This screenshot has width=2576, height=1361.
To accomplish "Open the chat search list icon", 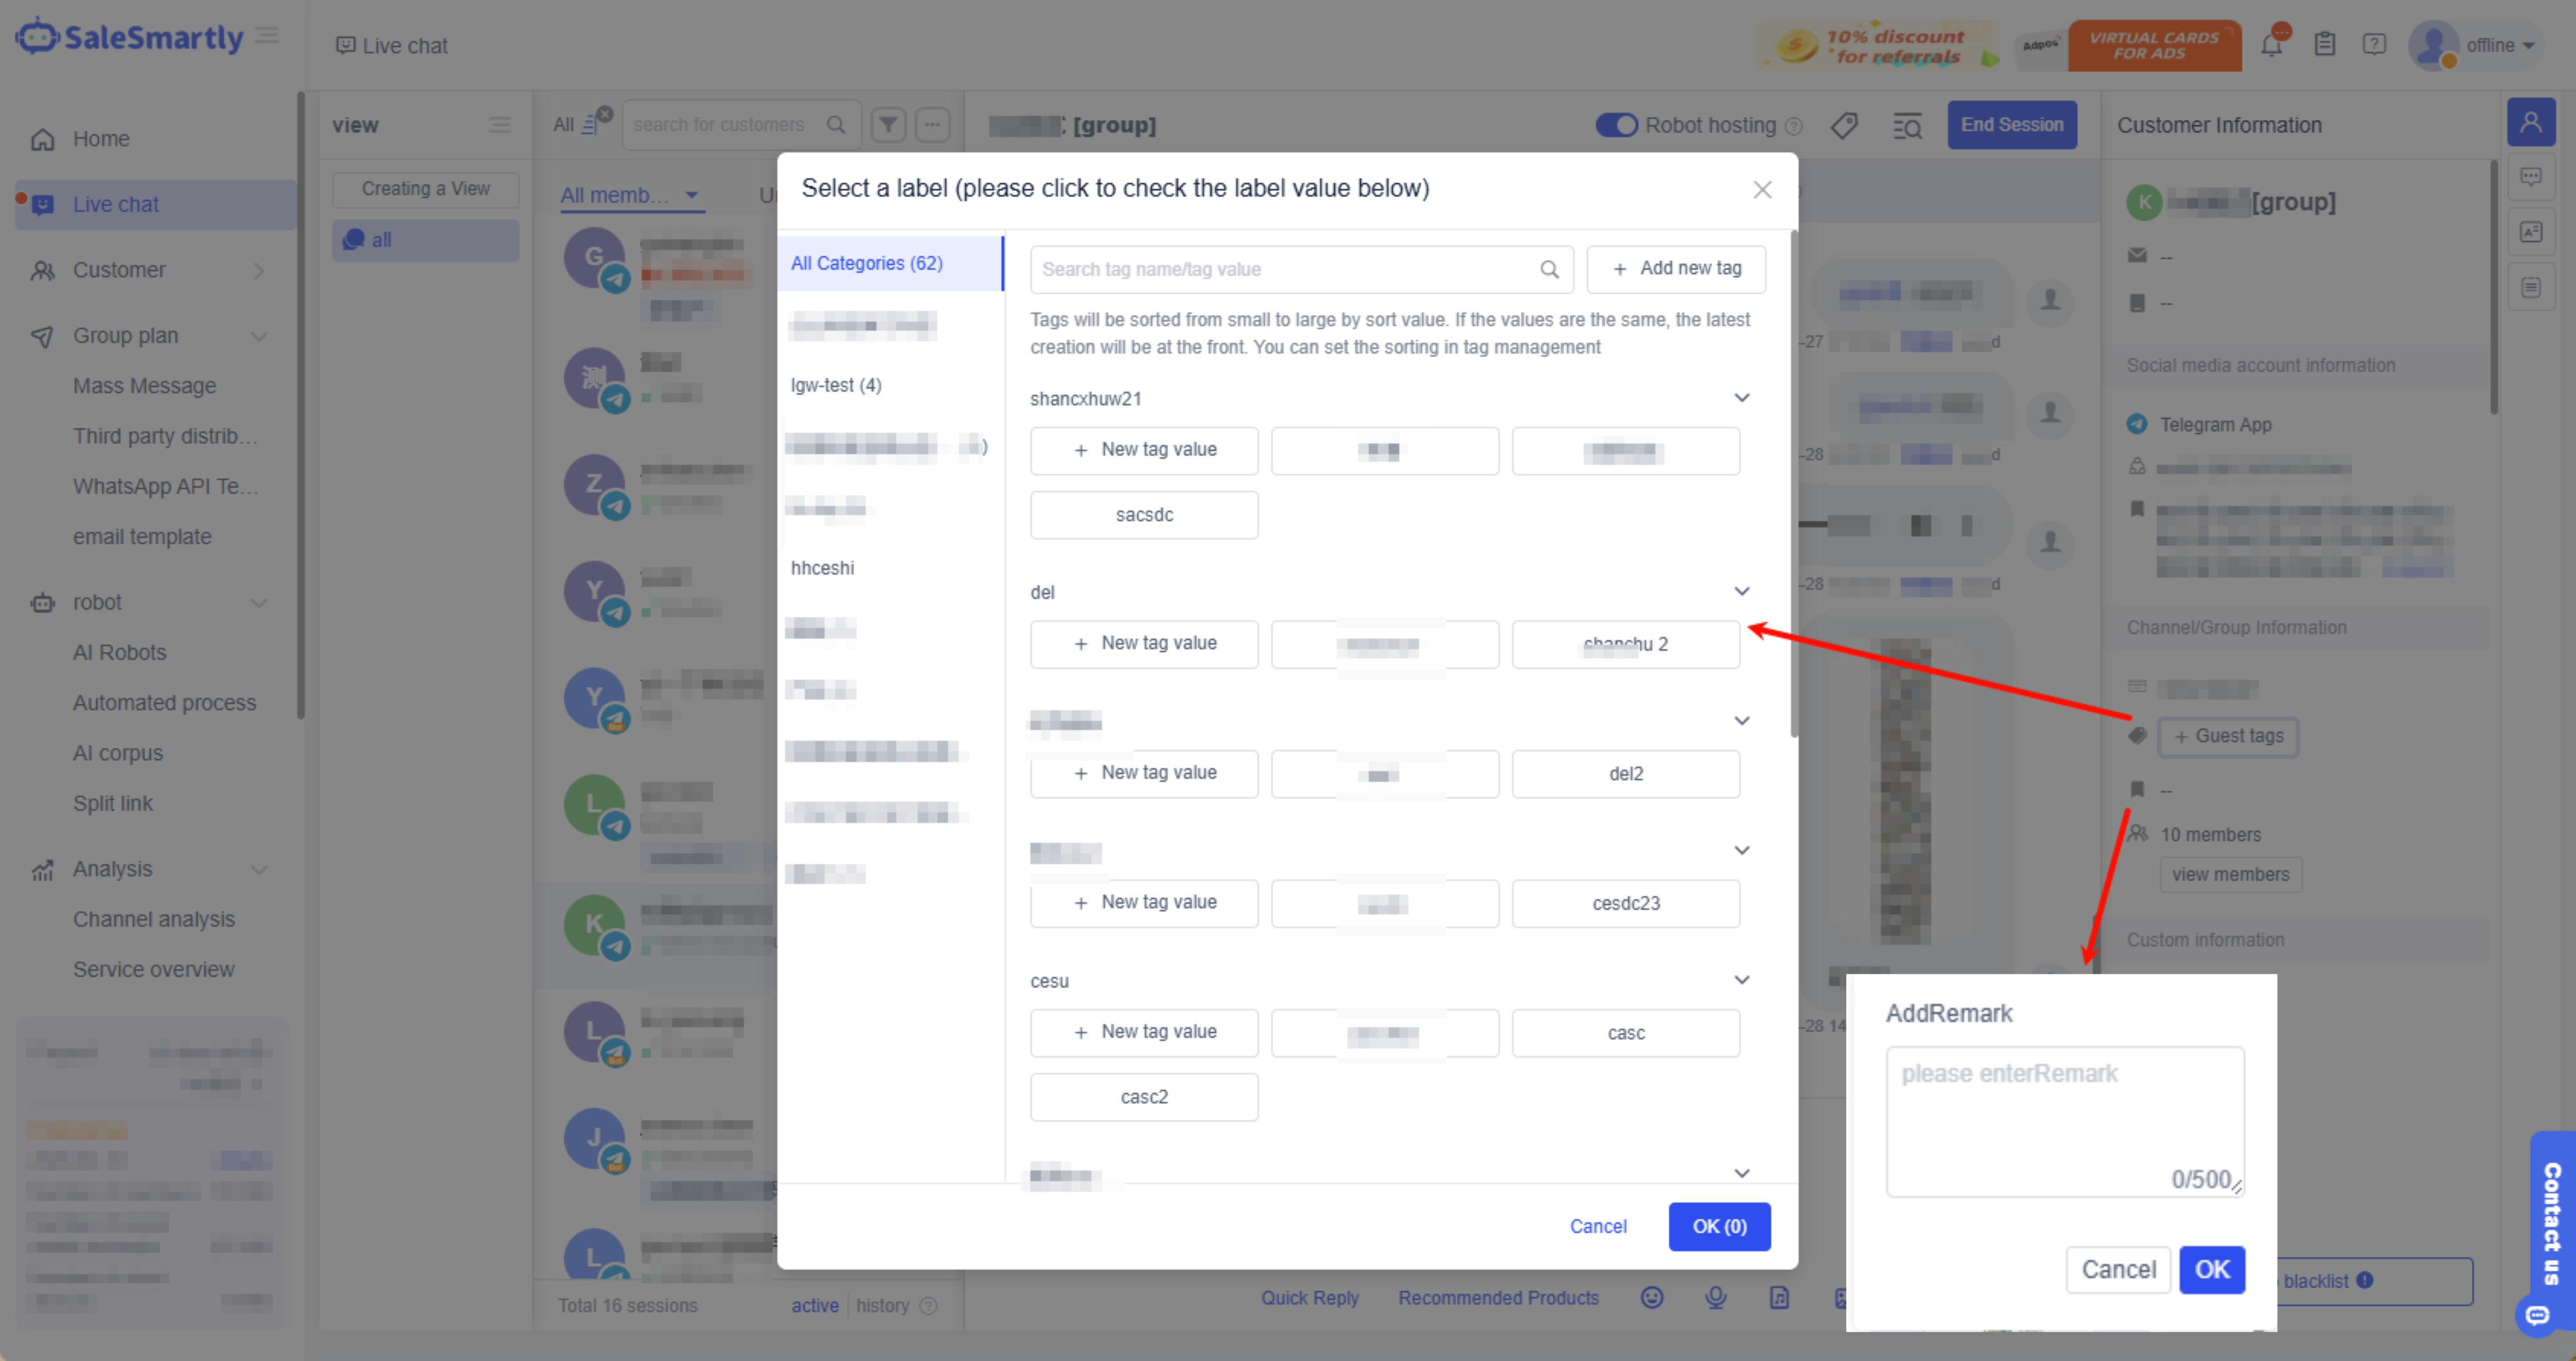I will pos(1907,125).
